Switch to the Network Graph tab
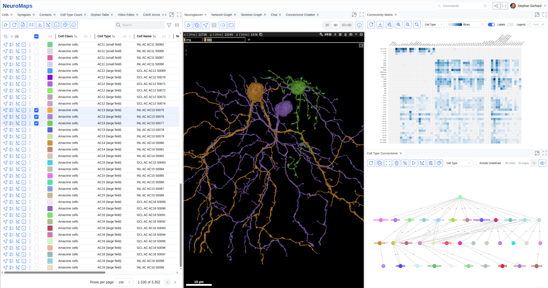The width and height of the screenshot is (548, 288). click(222, 15)
